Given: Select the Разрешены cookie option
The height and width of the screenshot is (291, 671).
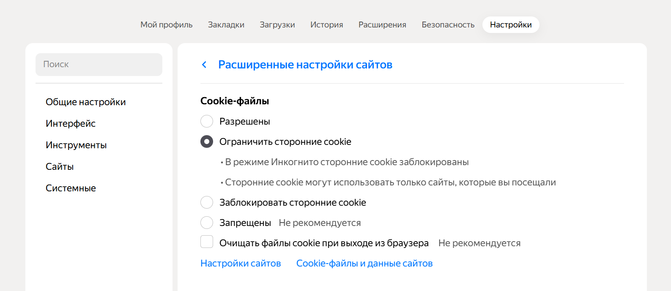Looking at the screenshot, I should pos(206,121).
